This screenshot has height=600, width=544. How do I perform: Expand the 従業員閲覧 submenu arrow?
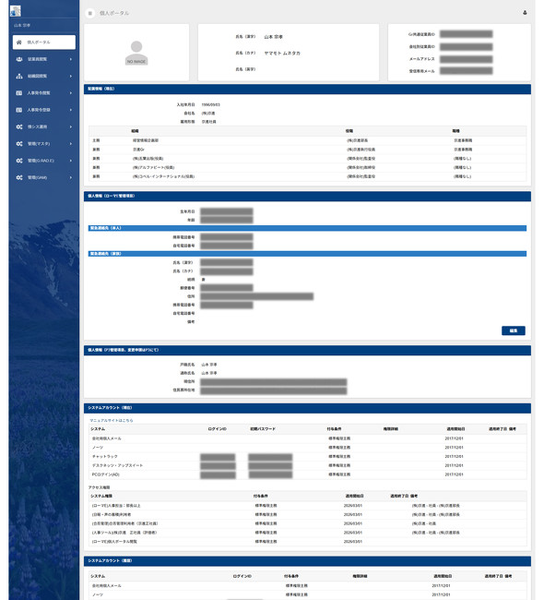[71, 59]
